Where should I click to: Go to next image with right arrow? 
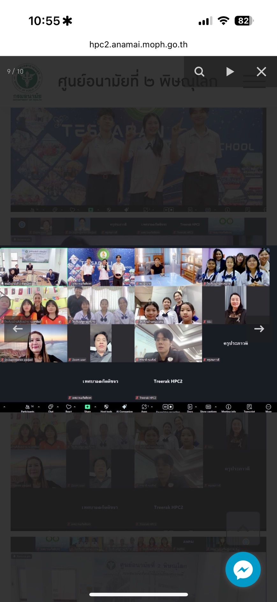click(259, 329)
